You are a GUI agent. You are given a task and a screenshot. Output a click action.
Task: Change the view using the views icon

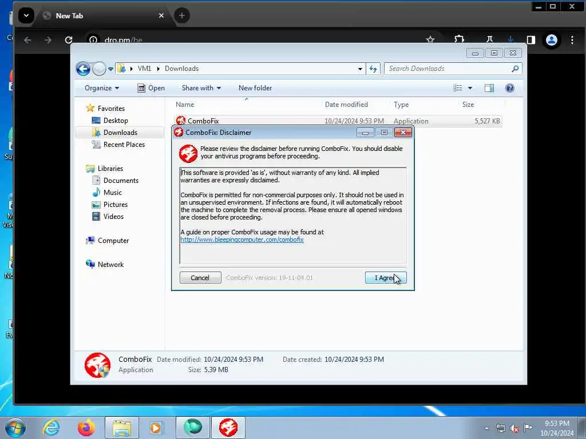click(457, 88)
